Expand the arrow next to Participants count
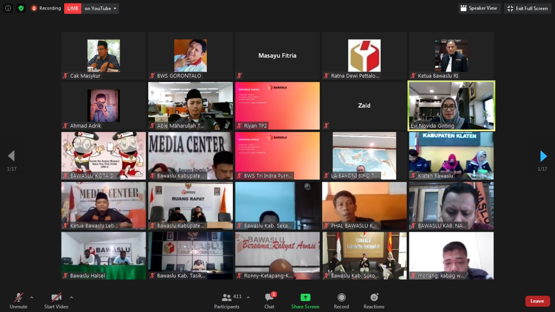This screenshot has height=312, width=555. (248, 297)
